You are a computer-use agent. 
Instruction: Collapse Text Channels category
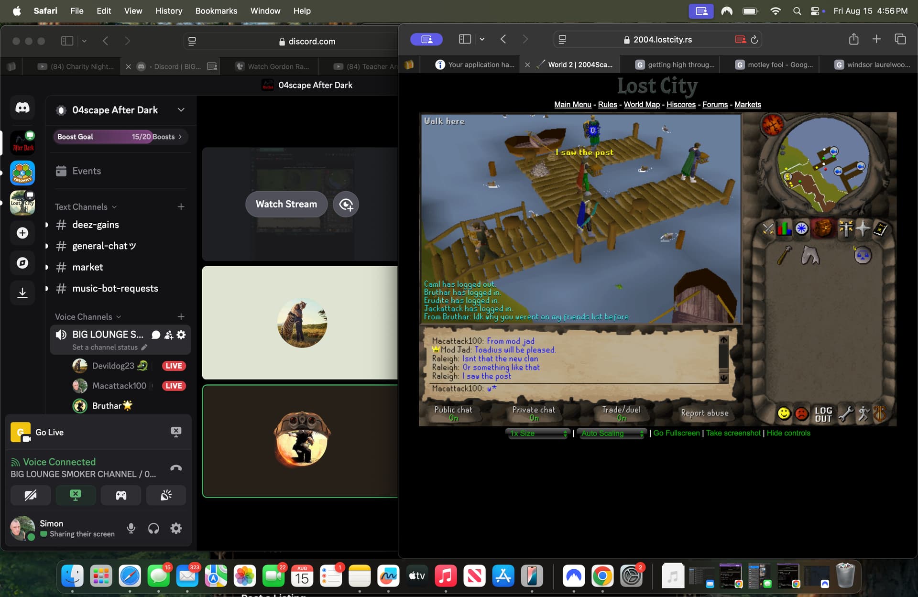tap(86, 207)
